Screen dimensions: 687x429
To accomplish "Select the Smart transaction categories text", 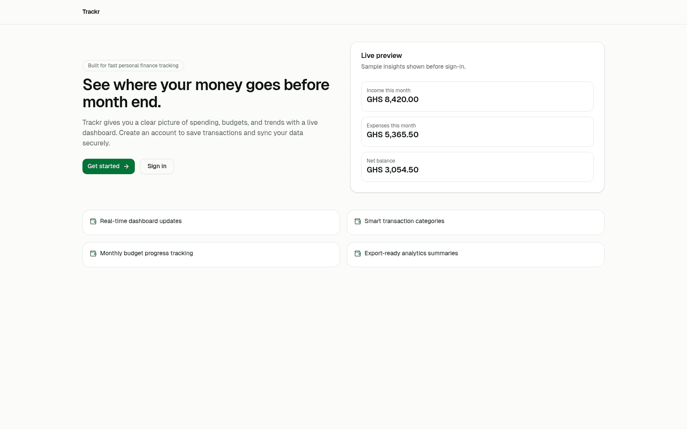I will coord(404,221).
